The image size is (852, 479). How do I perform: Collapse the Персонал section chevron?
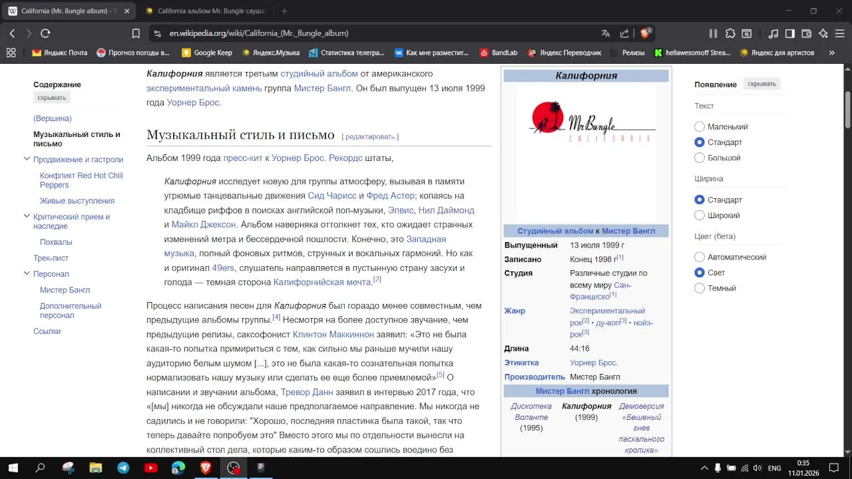coord(27,273)
